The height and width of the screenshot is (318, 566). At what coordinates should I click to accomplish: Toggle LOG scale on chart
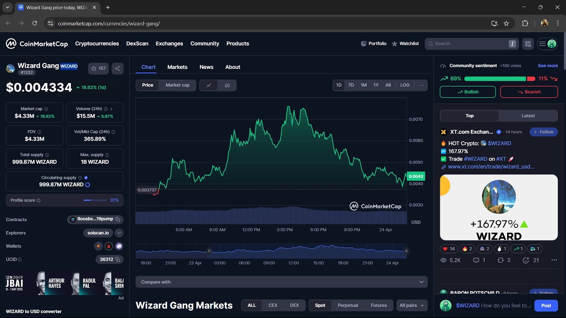point(405,85)
